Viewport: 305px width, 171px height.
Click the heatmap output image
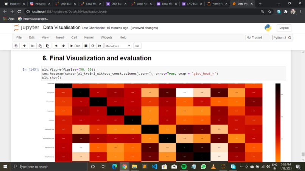pyautogui.click(x=159, y=123)
